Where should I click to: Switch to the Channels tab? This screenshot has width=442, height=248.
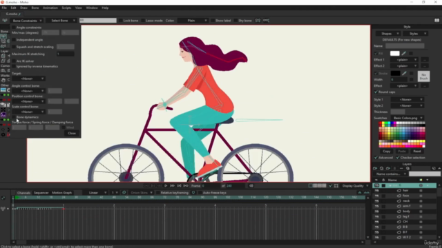(23, 193)
